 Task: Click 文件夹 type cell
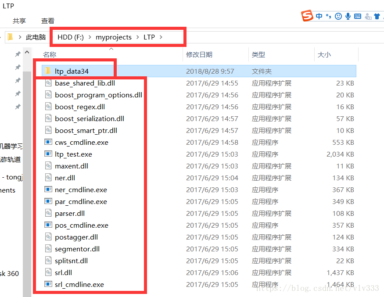(x=262, y=71)
